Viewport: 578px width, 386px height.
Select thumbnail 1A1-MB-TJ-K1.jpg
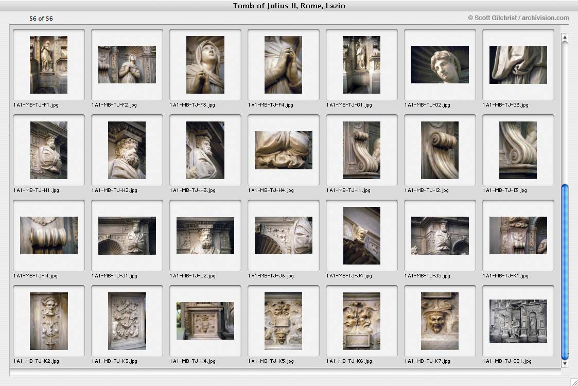(x=518, y=235)
